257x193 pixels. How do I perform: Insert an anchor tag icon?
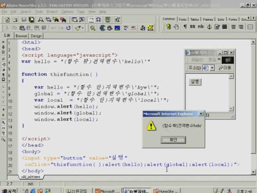(x=209, y=27)
